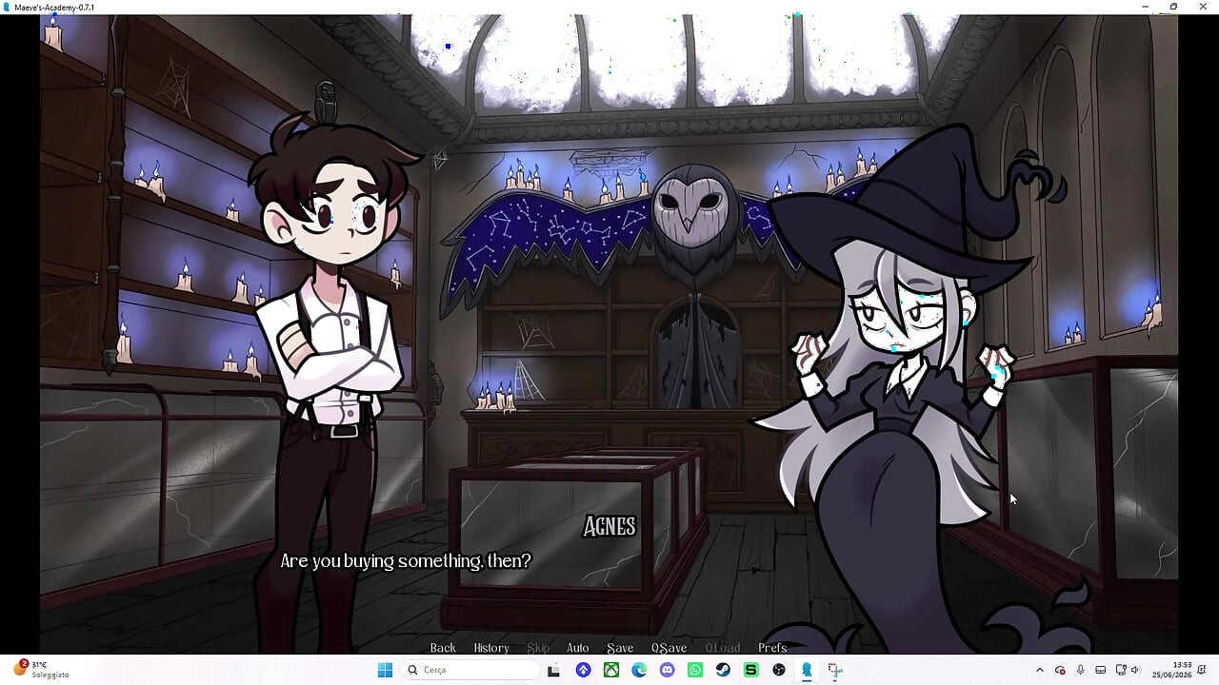This screenshot has height=685, width=1219.
Task: Open Microsoft Edge from the taskbar
Action: click(639, 670)
